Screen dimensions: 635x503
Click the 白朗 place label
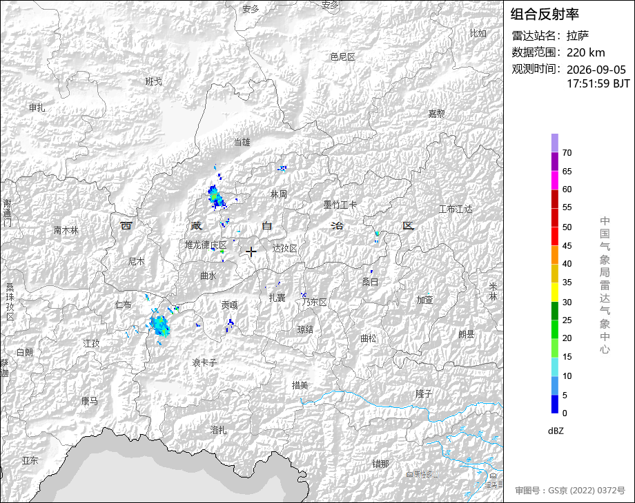pyautogui.click(x=25, y=352)
